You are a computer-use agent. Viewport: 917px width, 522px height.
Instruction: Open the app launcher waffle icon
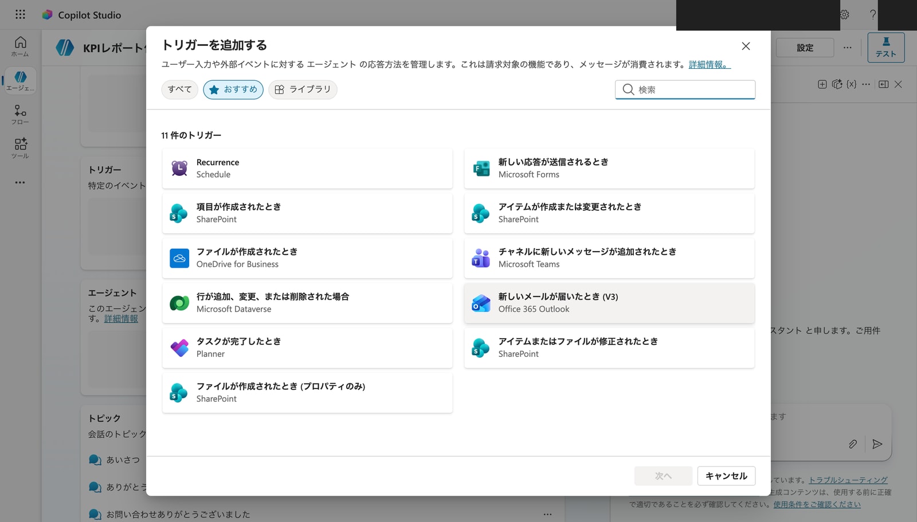tap(20, 14)
